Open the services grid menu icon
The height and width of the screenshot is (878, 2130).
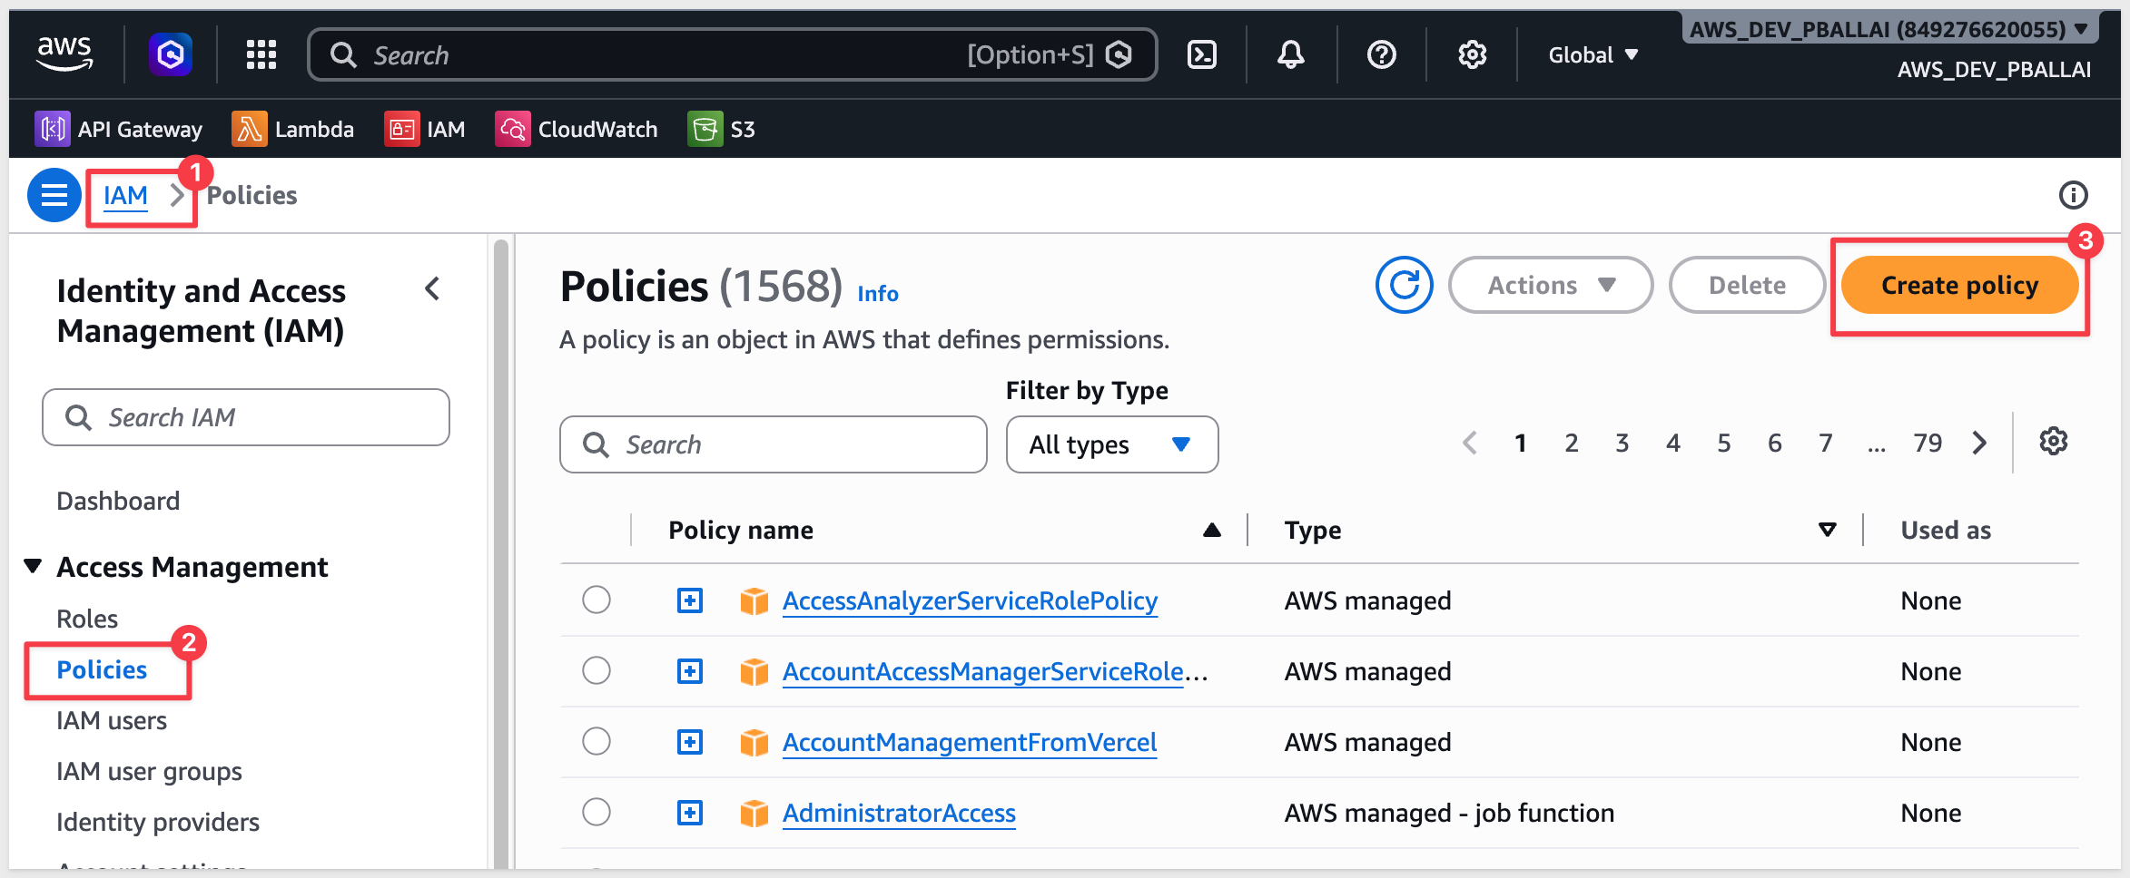(261, 54)
